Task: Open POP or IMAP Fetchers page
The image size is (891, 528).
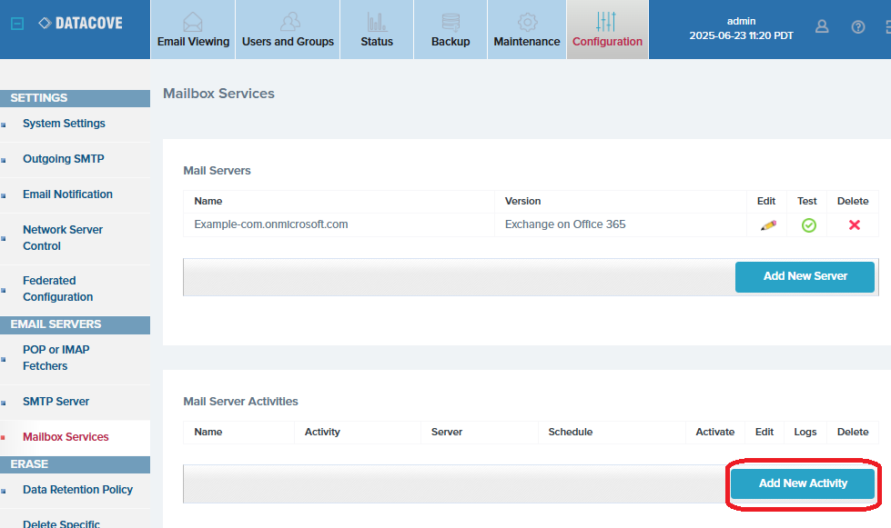Action: (56, 358)
